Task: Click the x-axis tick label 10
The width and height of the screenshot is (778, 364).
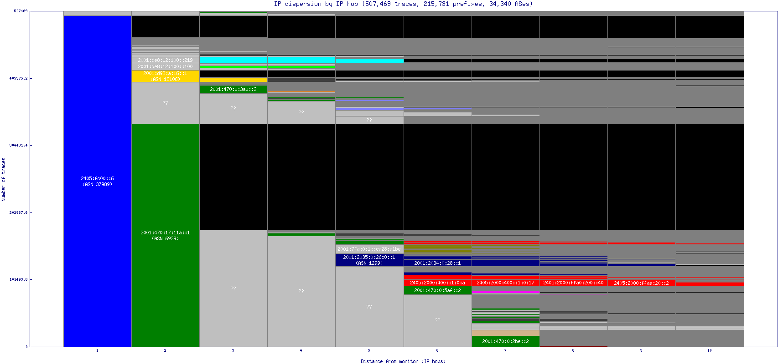Action: [710, 350]
